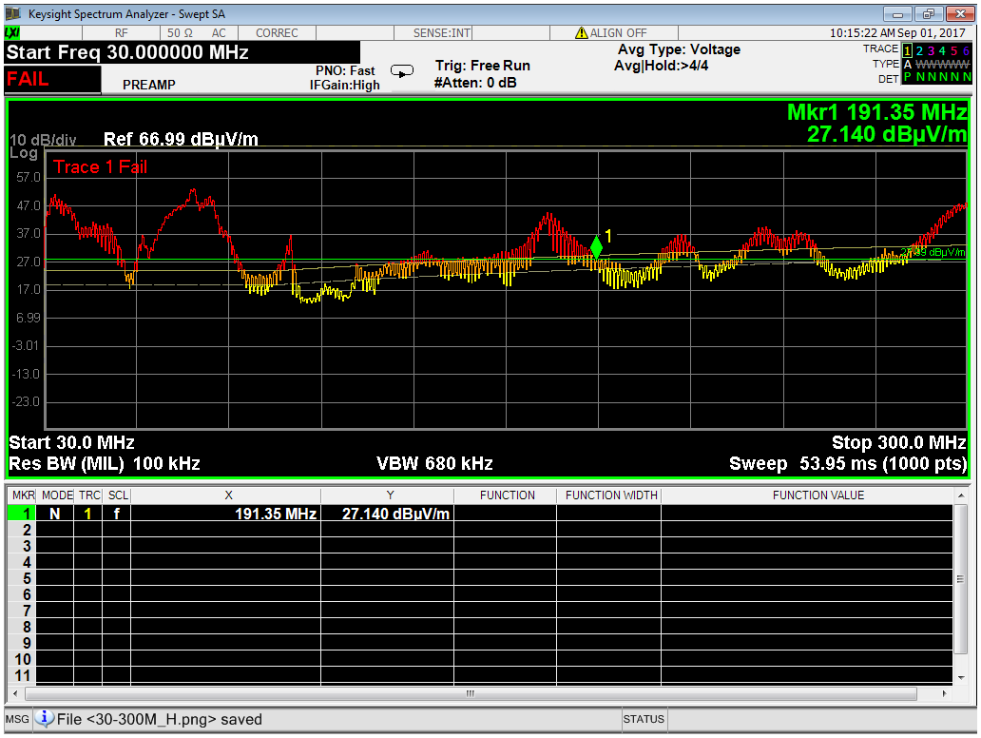Click the PREAMP status label
981x738 pixels.
(x=149, y=85)
